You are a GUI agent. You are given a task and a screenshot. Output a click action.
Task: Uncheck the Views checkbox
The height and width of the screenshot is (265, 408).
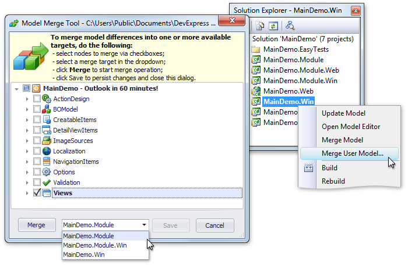click(x=37, y=192)
